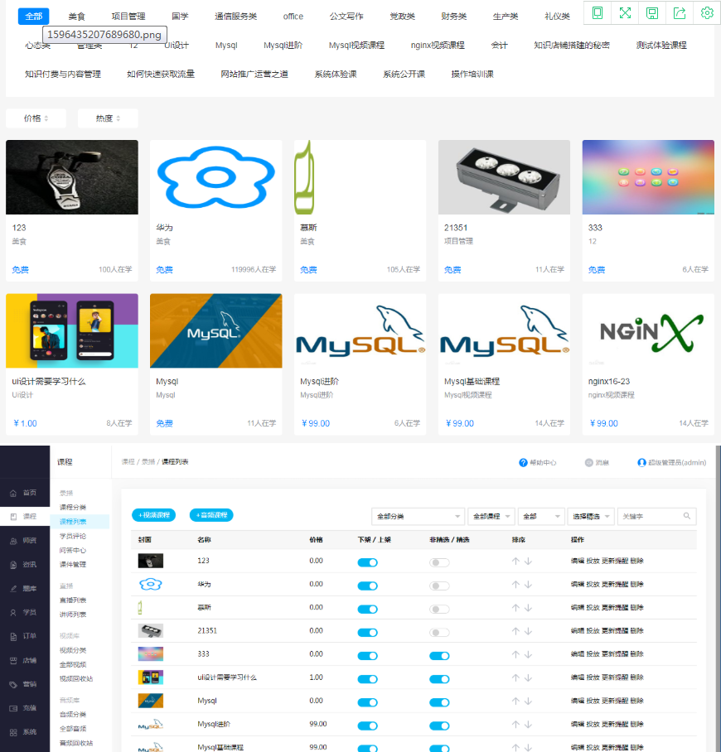The height and width of the screenshot is (752, 721).
Task: Disable 精选 switch for course 333
Action: [x=439, y=656]
